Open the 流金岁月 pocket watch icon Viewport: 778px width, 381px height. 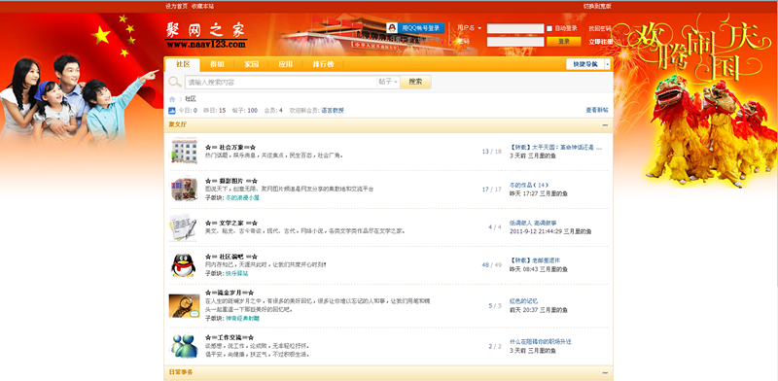click(184, 305)
